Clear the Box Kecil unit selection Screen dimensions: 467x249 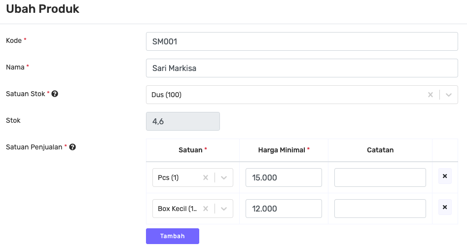[x=206, y=209]
